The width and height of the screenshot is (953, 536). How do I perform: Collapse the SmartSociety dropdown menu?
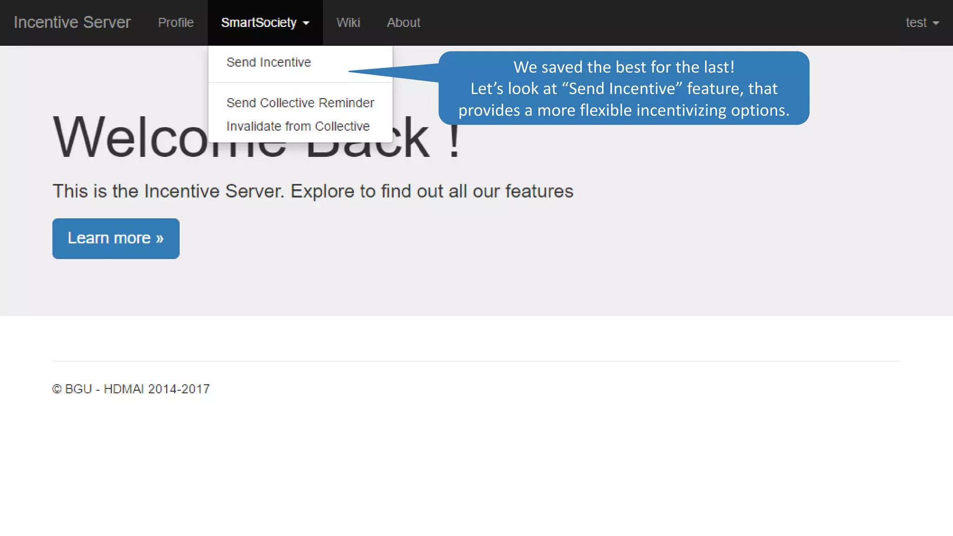[x=259, y=22]
